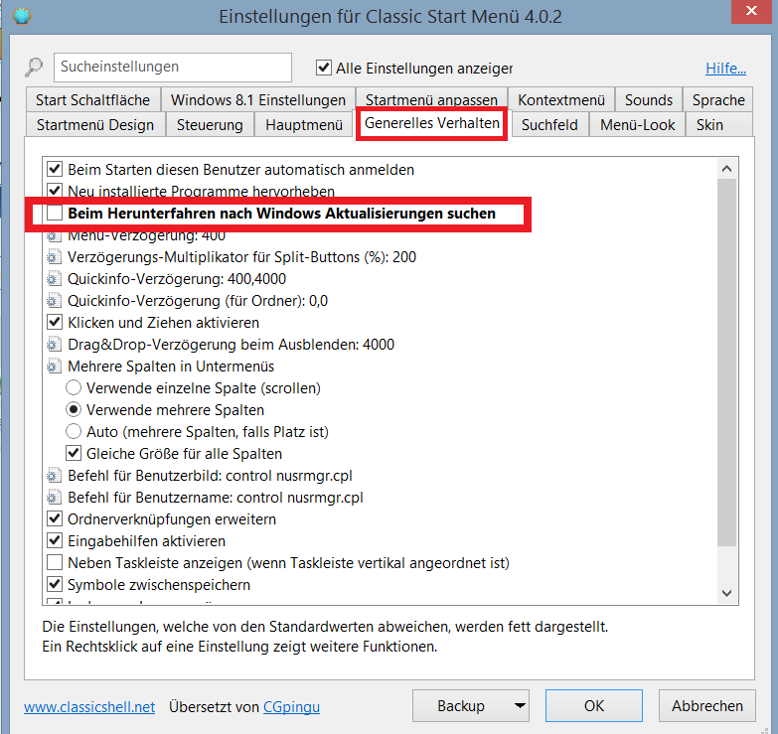Screen dimensions: 778x734
Task: Open the Hauptmenü tab
Action: click(x=304, y=124)
